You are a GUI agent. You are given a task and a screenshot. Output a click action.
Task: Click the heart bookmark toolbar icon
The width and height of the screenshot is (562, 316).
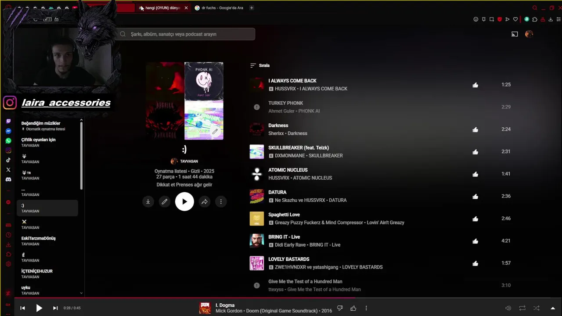click(x=515, y=19)
